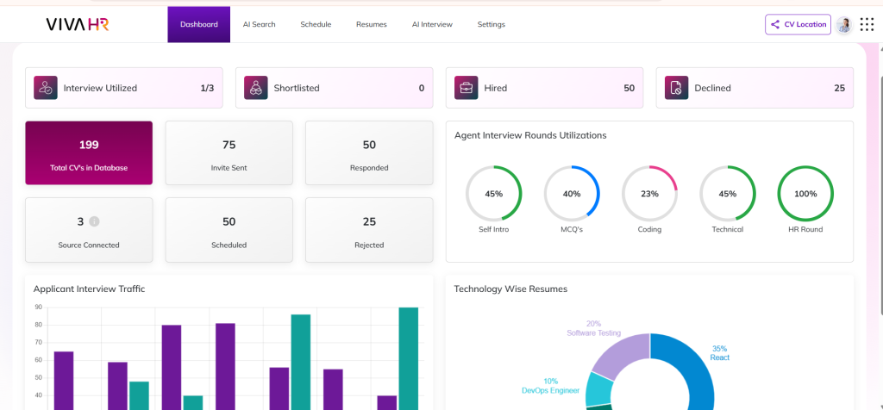Click the Coding 23% progress ring
The width and height of the screenshot is (883, 410).
649,194
